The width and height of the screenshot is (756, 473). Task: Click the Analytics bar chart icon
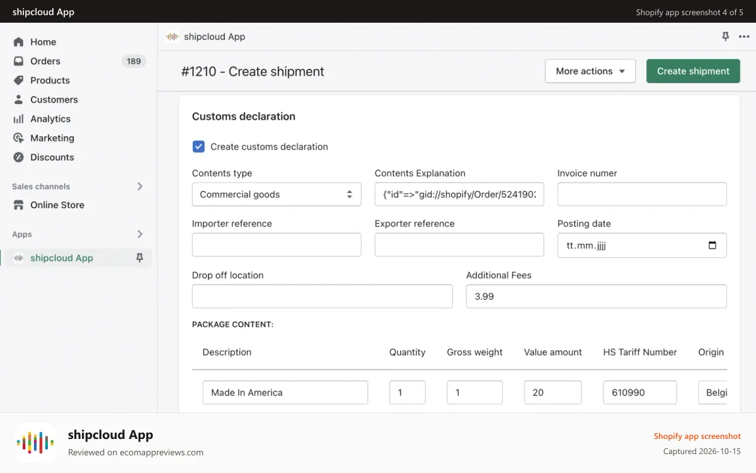coord(18,119)
